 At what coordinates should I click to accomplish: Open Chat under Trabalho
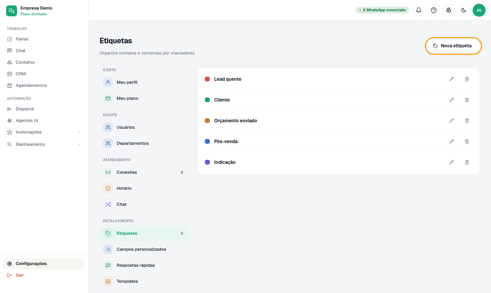(44, 51)
